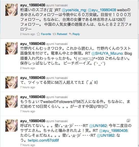
Task: Open the media icon on last tweet
Action: pyautogui.click(x=128, y=121)
